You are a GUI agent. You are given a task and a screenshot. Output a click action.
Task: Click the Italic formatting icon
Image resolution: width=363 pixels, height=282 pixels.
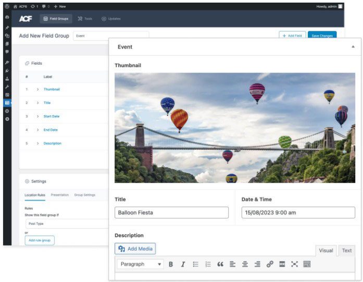183,264
